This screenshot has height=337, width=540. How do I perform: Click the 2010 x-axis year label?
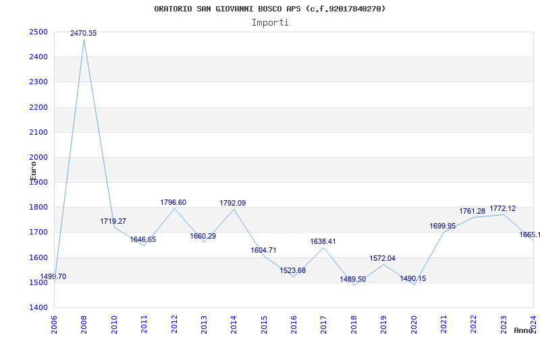pos(114,325)
